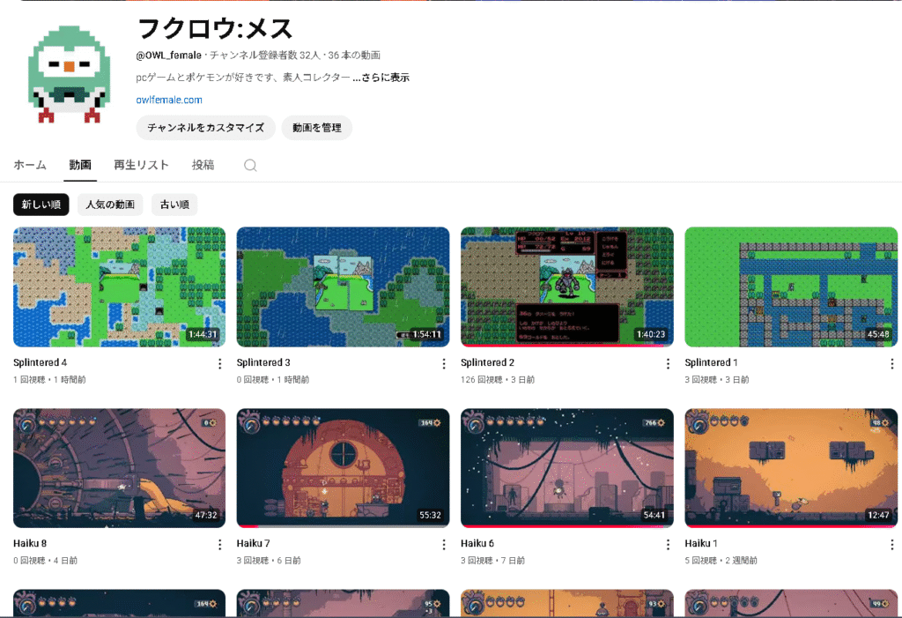The image size is (902, 618).
Task: Sort videos by 人気の動画 chip
Action: [x=110, y=205]
